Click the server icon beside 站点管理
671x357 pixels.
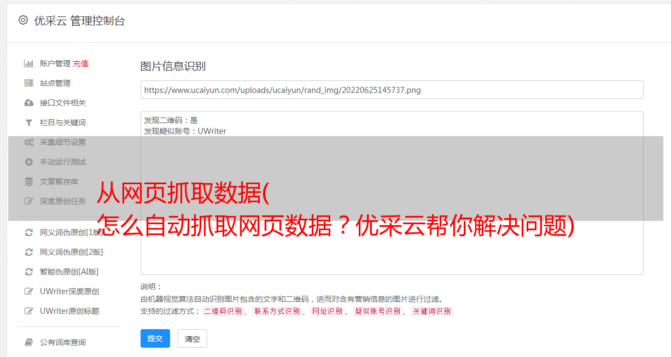[x=29, y=83]
